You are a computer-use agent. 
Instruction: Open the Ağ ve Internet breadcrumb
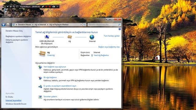tap(40, 24)
